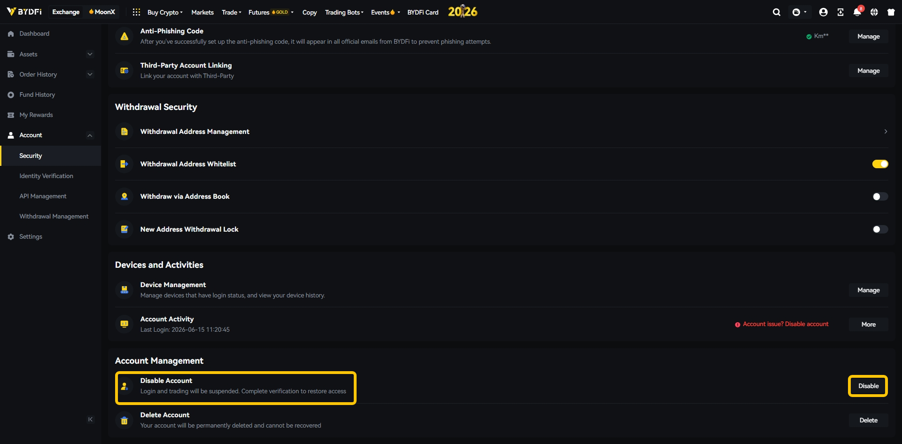Enable the Withdraw via Address Book toggle
This screenshot has width=902, height=444.
pos(880,196)
